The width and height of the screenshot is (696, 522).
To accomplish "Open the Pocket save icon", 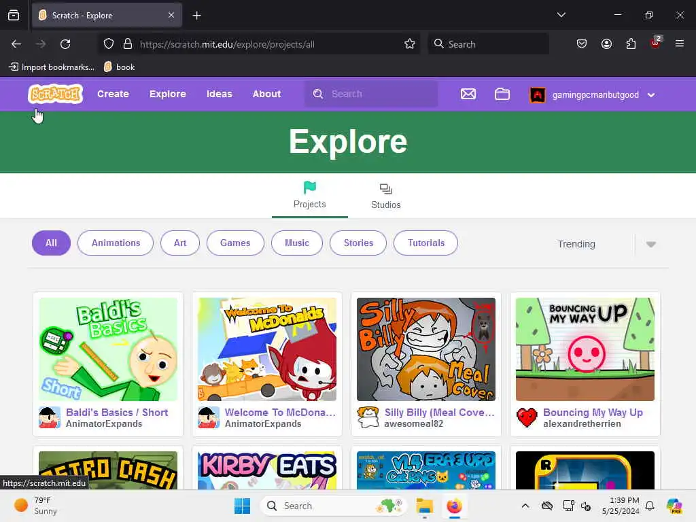I will (x=582, y=44).
